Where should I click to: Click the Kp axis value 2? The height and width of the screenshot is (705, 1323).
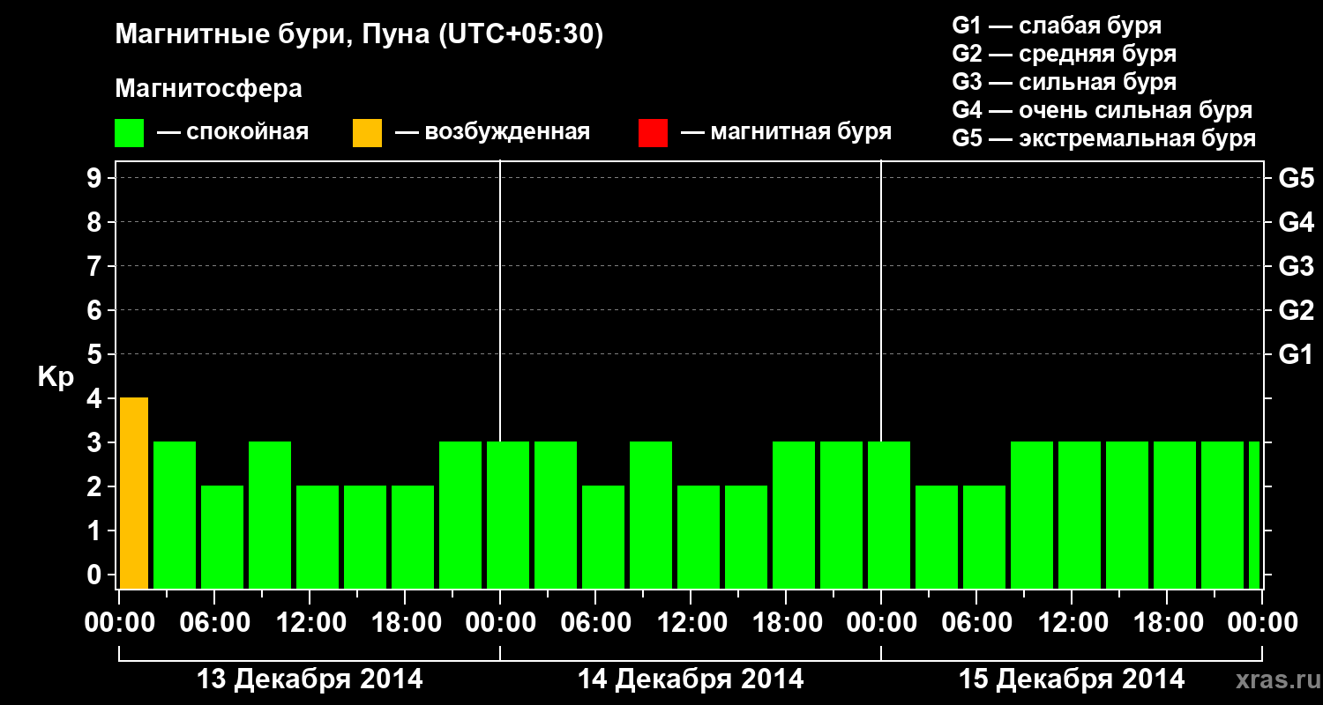[96, 486]
